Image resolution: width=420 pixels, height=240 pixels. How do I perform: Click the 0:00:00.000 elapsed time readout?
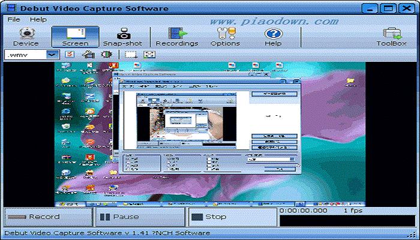(x=303, y=211)
